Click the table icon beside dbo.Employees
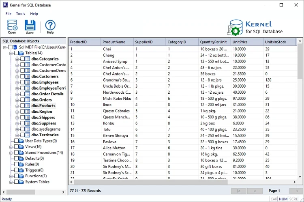The width and height of the screenshot is (304, 202). pyautogui.click(x=28, y=82)
